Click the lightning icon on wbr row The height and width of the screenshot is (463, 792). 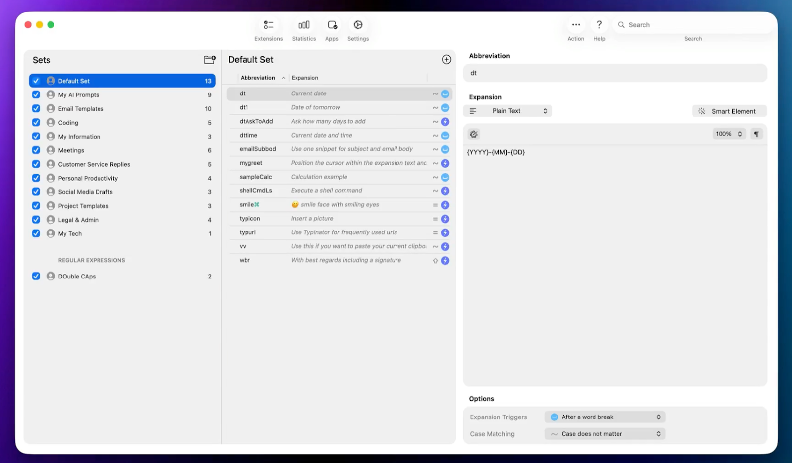[445, 260]
